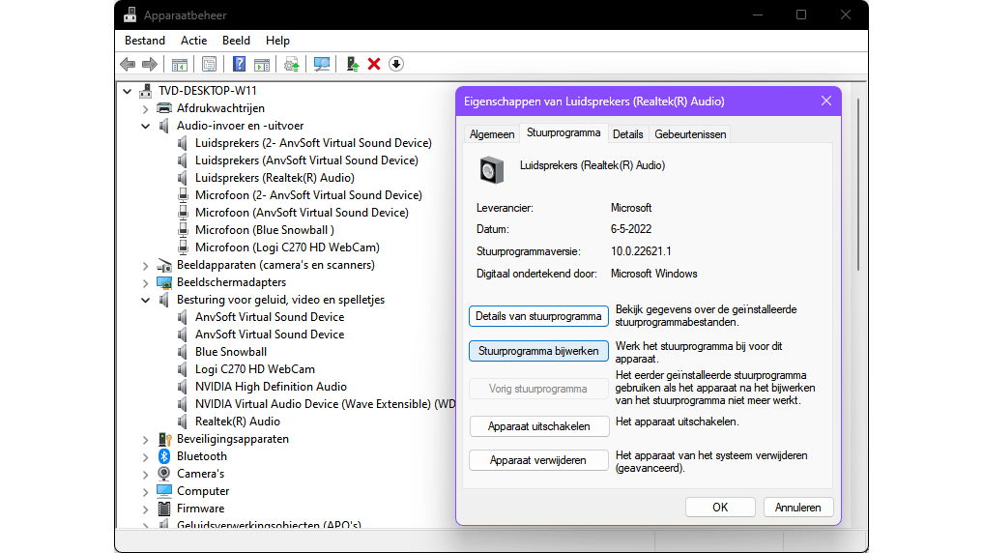Click Apparaat uitschakelen button
The width and height of the screenshot is (983, 553).
(x=539, y=426)
